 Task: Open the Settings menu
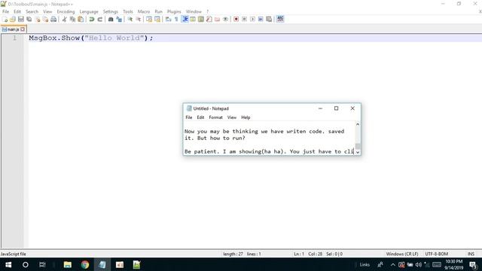pos(111,12)
